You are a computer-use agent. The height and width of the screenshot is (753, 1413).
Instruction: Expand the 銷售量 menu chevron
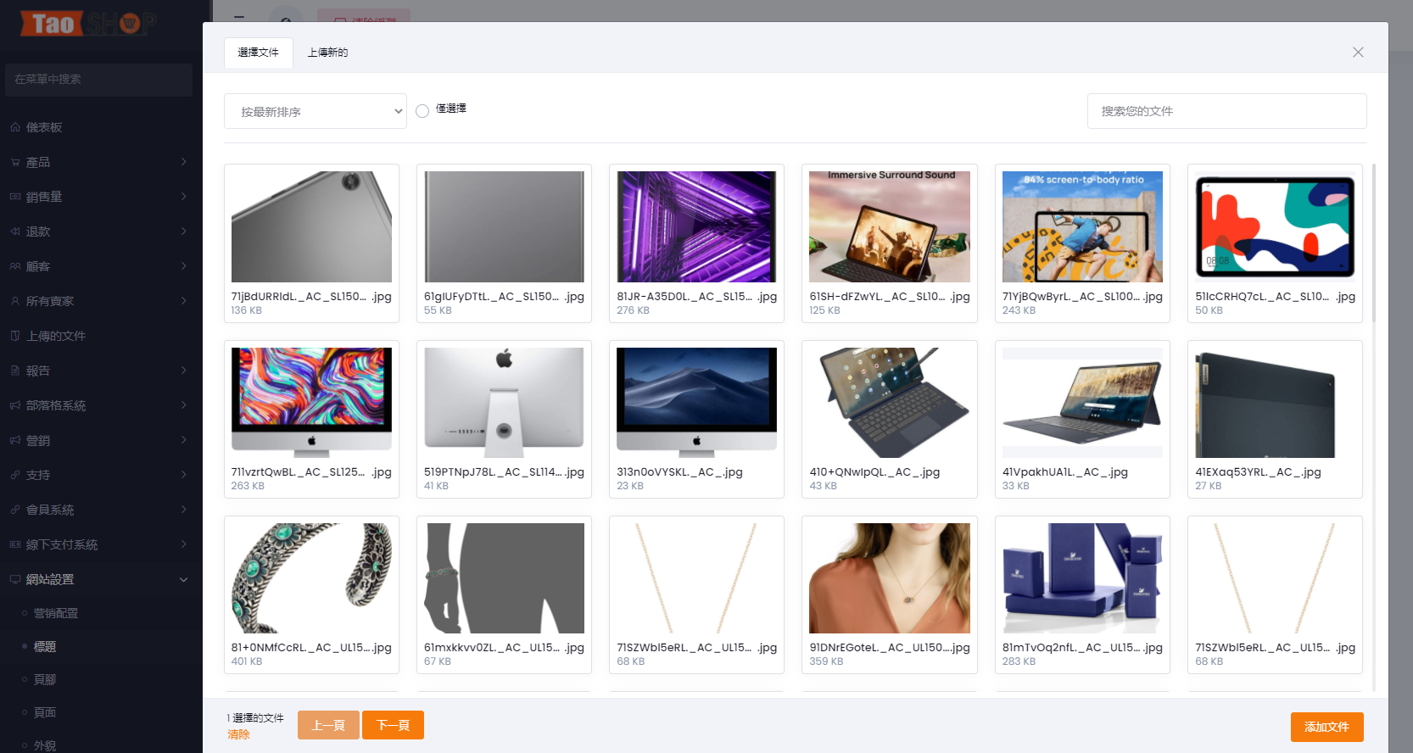pyautogui.click(x=184, y=197)
